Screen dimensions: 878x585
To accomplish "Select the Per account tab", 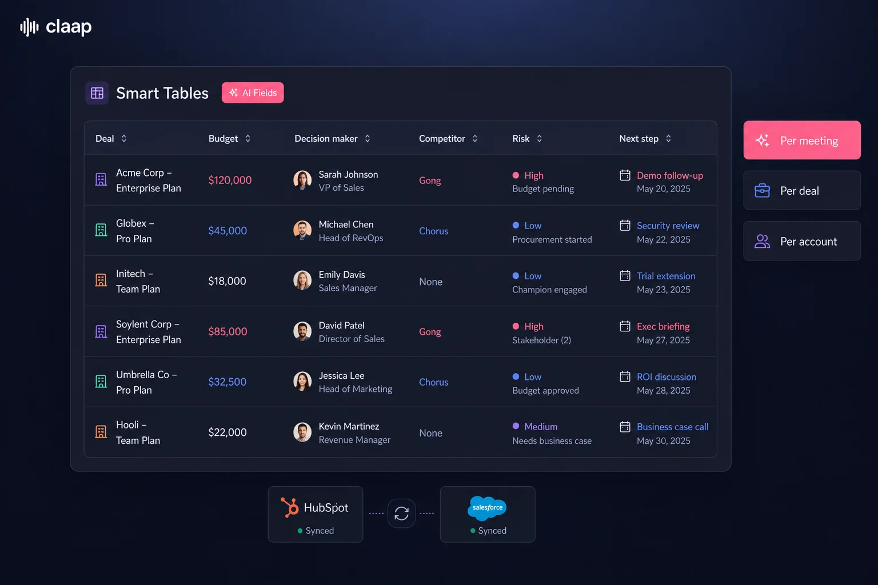I will (802, 241).
